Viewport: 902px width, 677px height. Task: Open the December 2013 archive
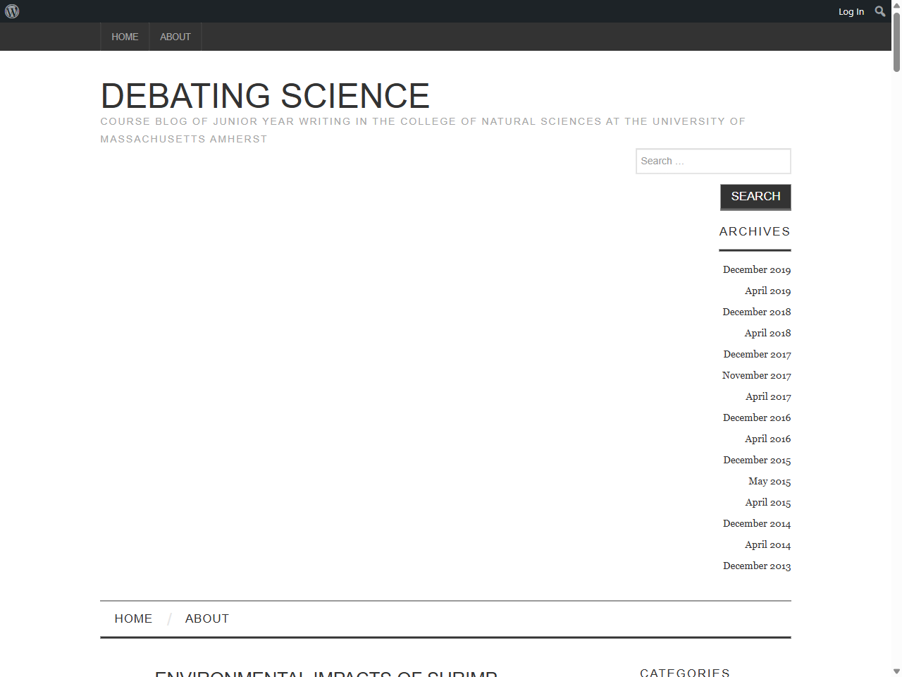(x=756, y=566)
